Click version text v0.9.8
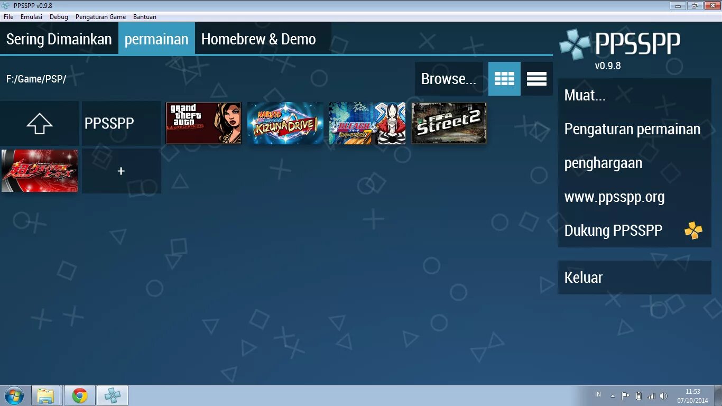The height and width of the screenshot is (406, 722). [608, 66]
